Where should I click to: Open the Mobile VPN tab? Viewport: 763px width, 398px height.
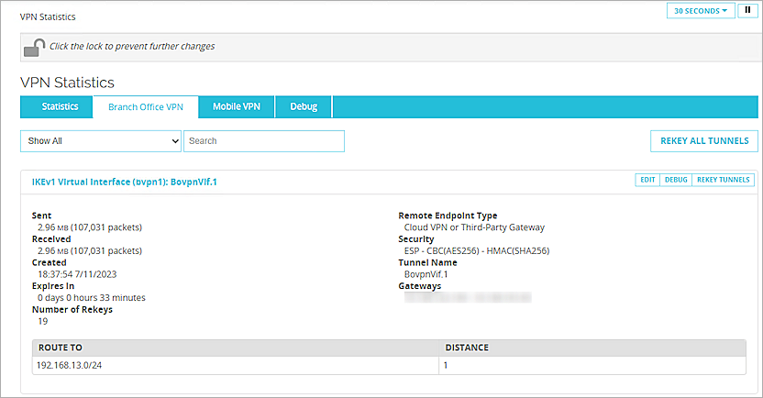pyautogui.click(x=237, y=106)
